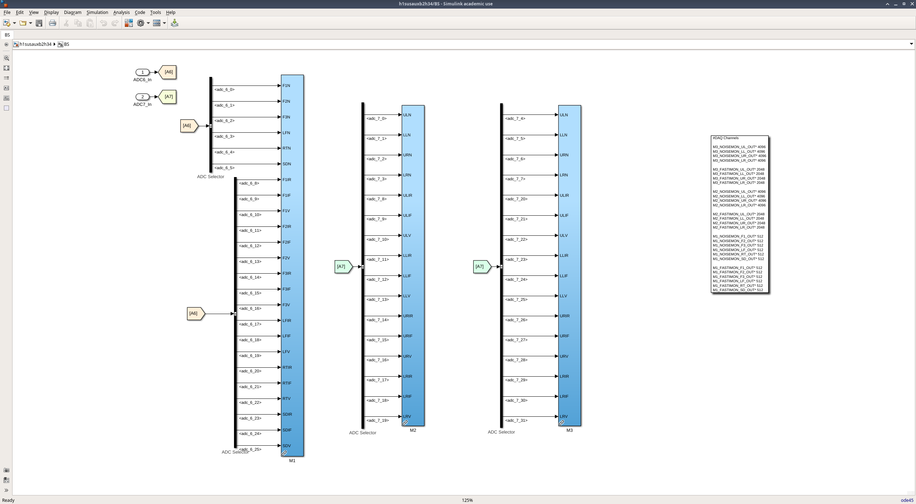The image size is (916, 504).
Task: Navigate to h1susauxb2h34 breadcrumb
Action: (35, 44)
